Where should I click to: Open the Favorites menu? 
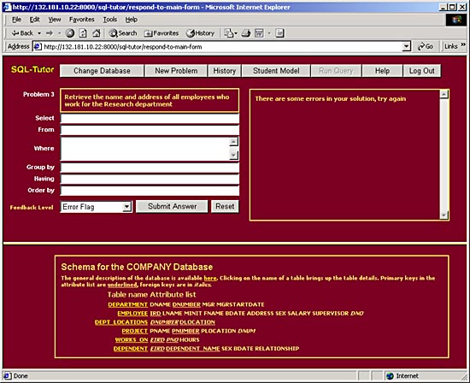tap(81, 20)
